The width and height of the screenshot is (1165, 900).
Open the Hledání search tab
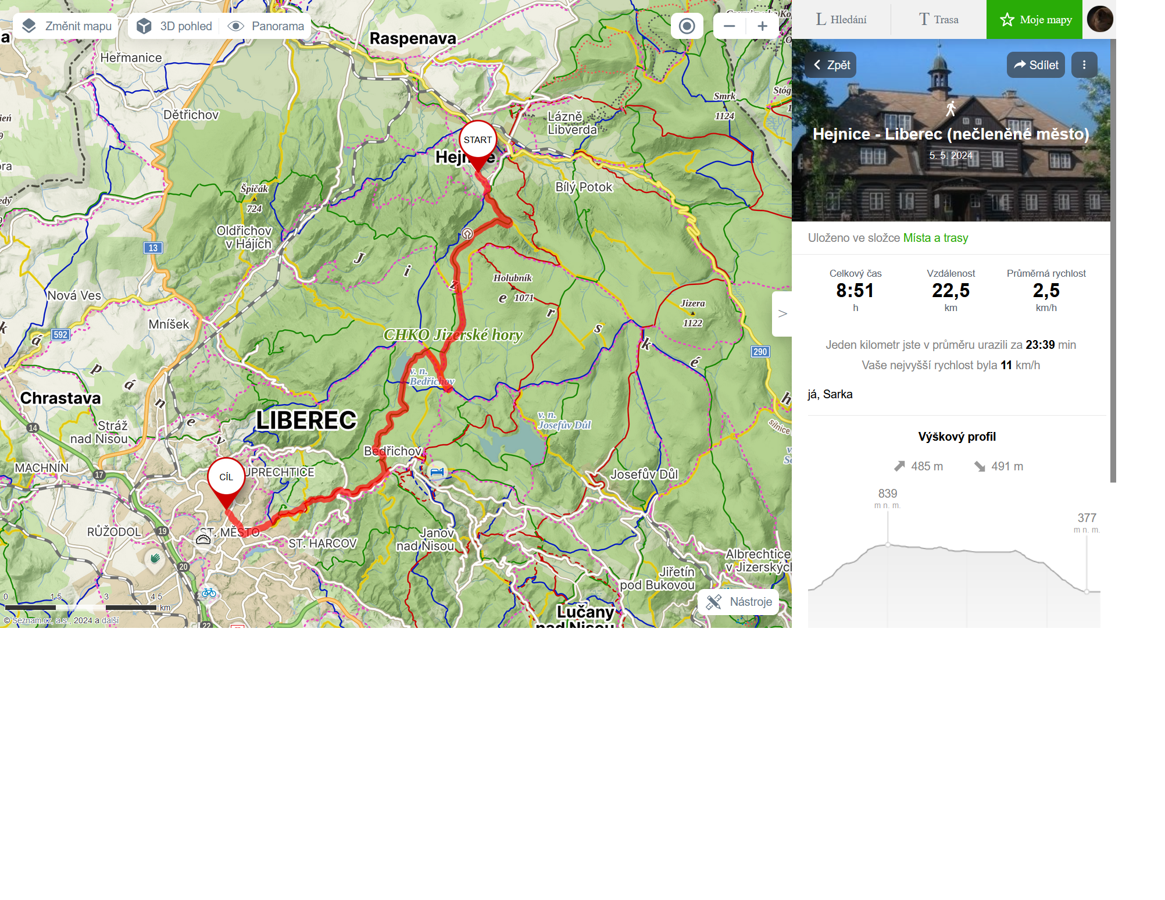click(841, 20)
